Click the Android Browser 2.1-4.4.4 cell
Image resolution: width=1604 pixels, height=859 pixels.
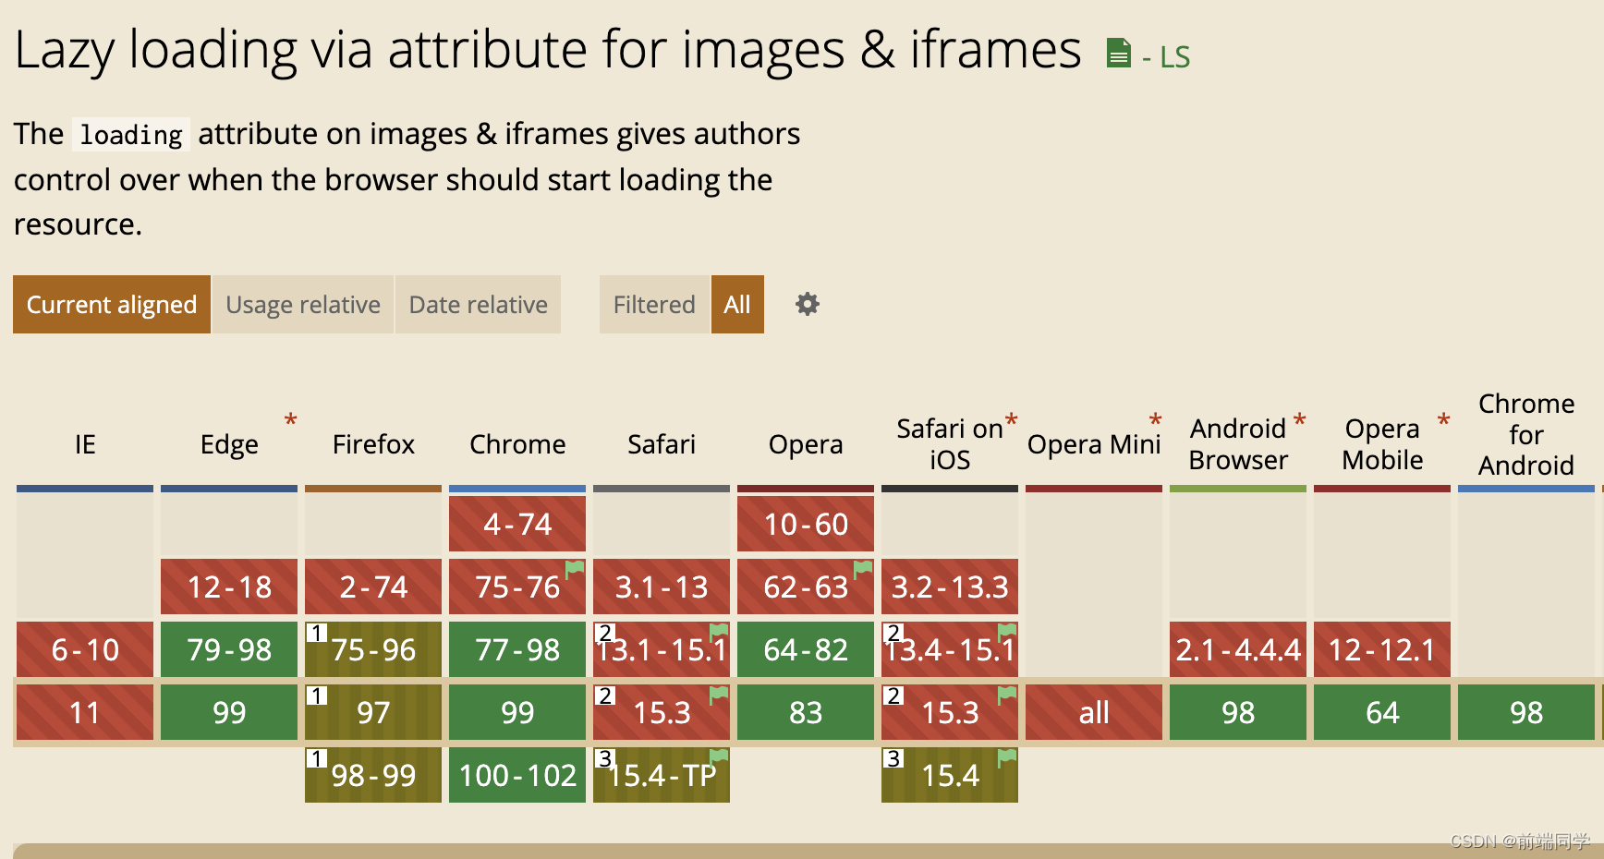coord(1238,649)
